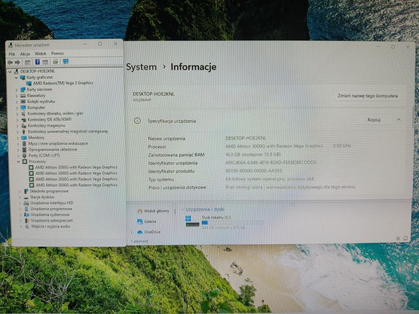Select Urządzenia systemowe tree item
The width and height of the screenshot is (419, 314).
pos(50,215)
